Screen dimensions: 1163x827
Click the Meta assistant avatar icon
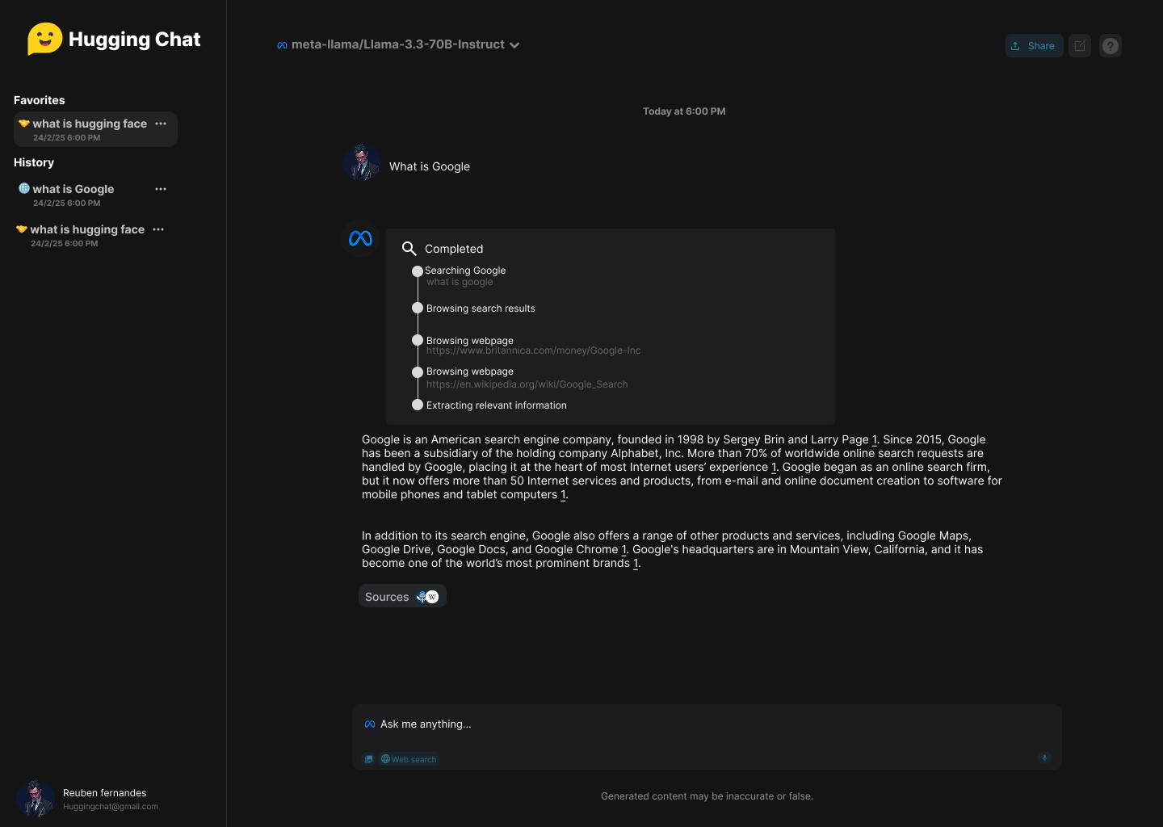pyautogui.click(x=360, y=238)
